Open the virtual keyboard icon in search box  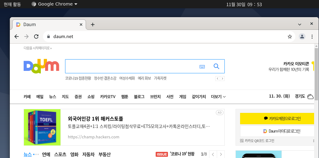pos(202,67)
